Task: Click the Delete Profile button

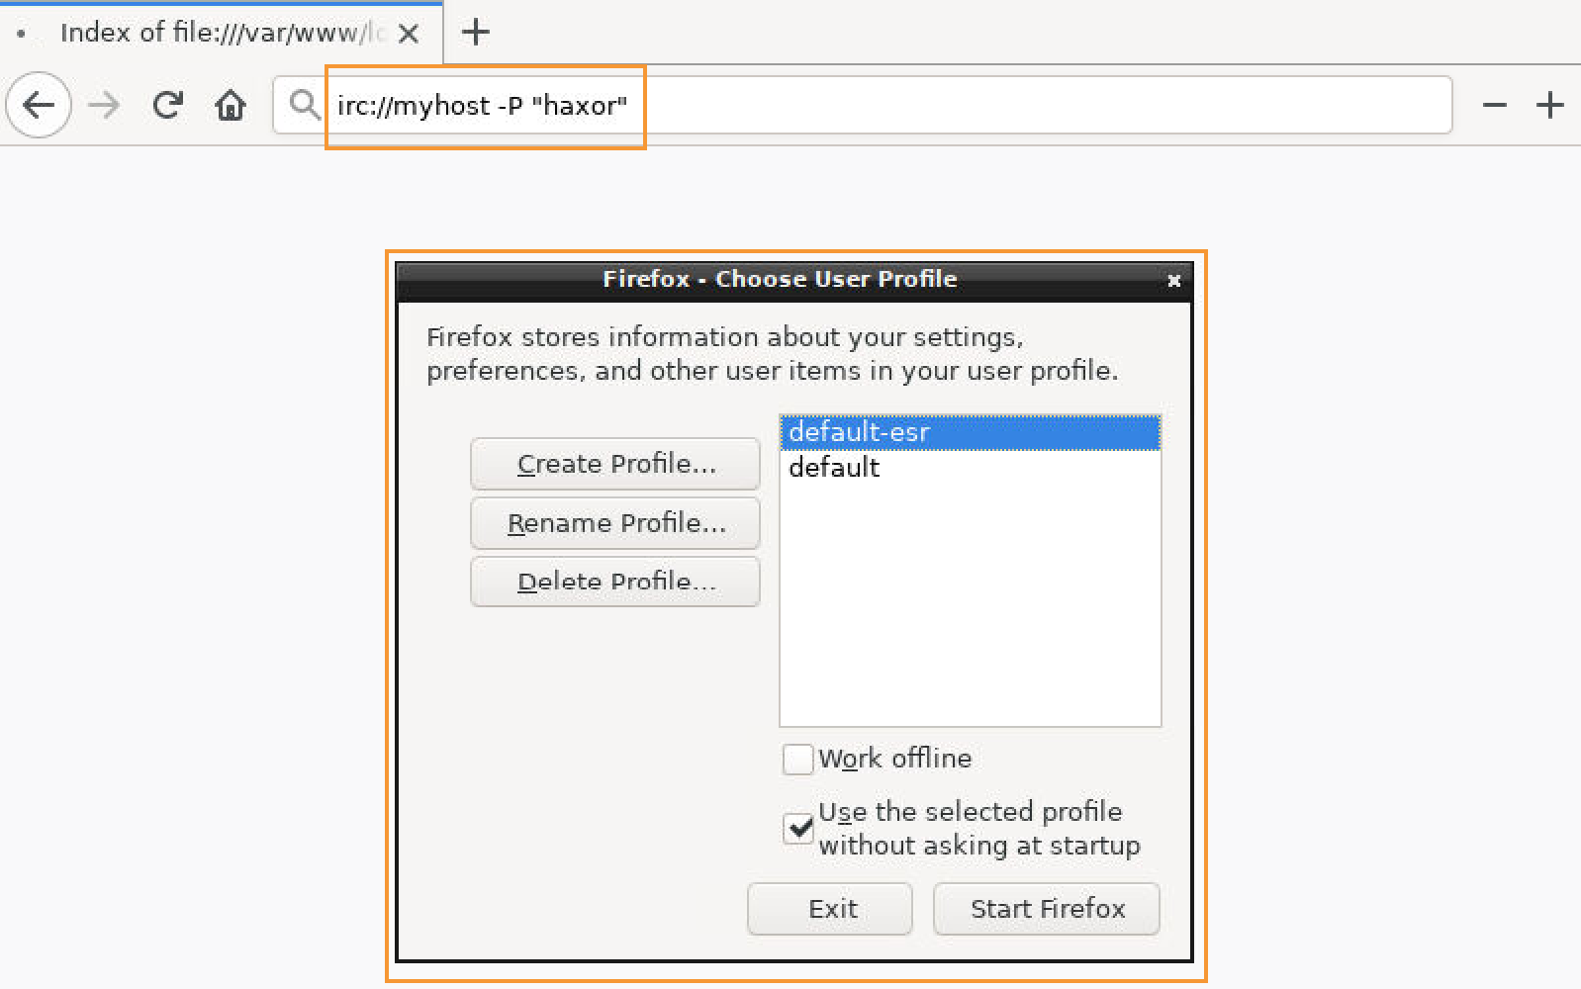Action: 615,582
